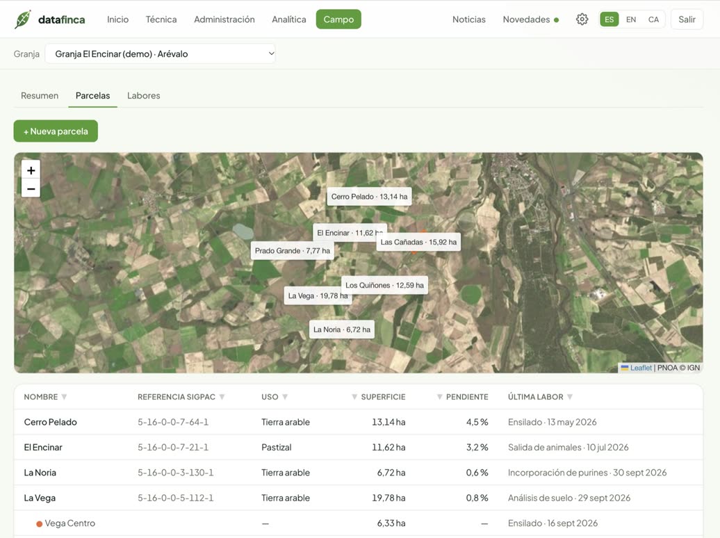Switch to the Parcelas tab
The image size is (720, 538).
click(x=92, y=95)
